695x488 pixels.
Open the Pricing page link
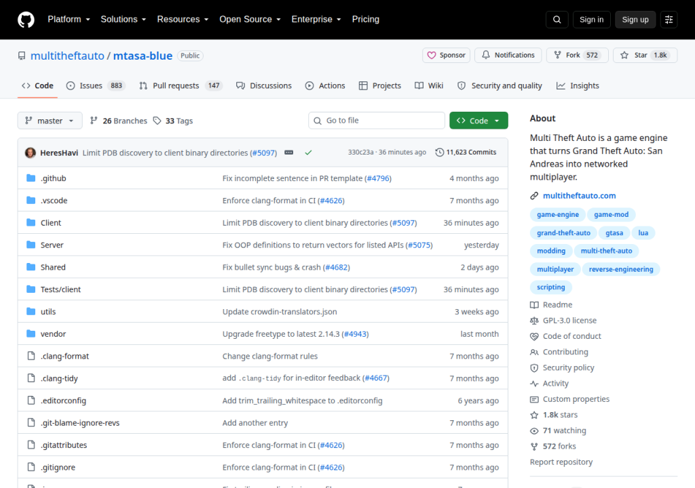tap(366, 20)
